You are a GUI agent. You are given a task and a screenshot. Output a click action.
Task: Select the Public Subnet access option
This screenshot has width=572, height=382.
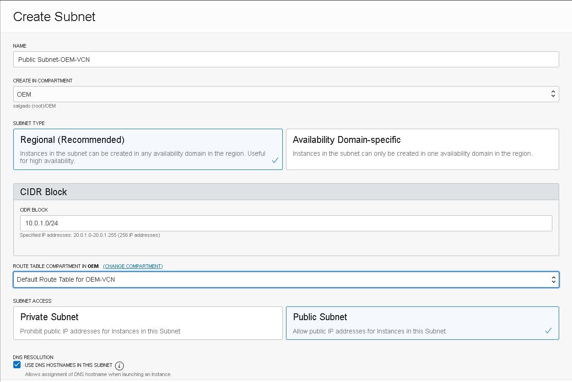tap(422, 323)
